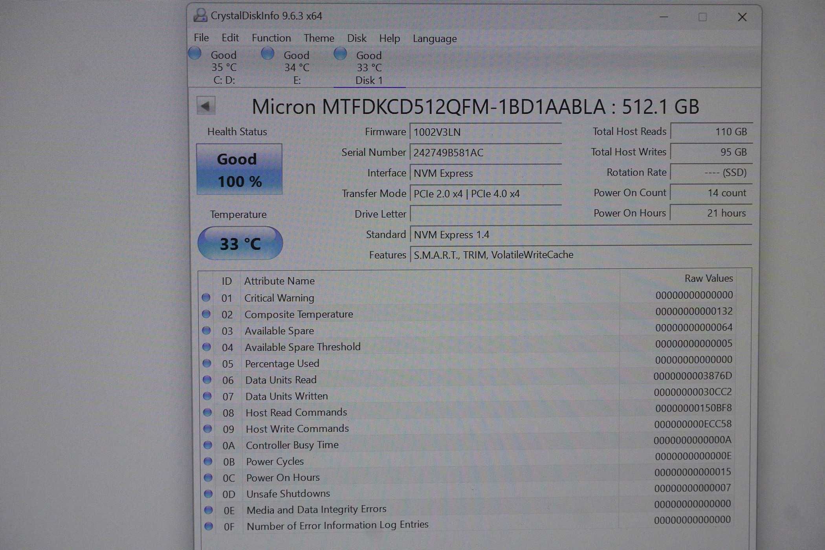Close the CrystalDiskInfo window

coord(742,17)
